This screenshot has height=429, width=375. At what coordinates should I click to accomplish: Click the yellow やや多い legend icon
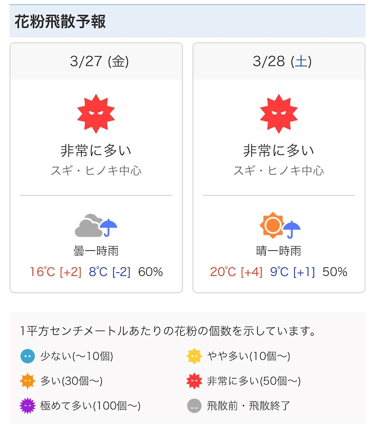point(194,357)
